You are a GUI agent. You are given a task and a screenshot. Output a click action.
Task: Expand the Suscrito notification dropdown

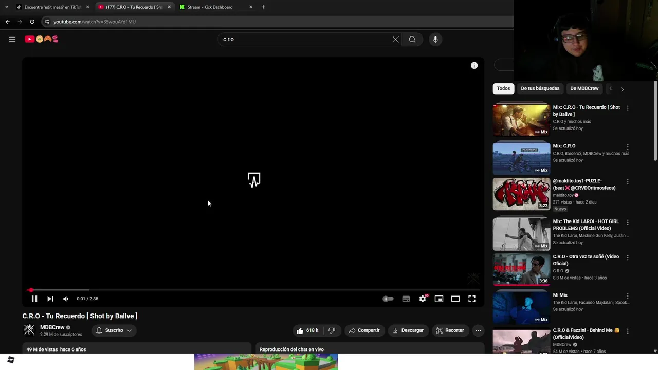tap(114, 330)
